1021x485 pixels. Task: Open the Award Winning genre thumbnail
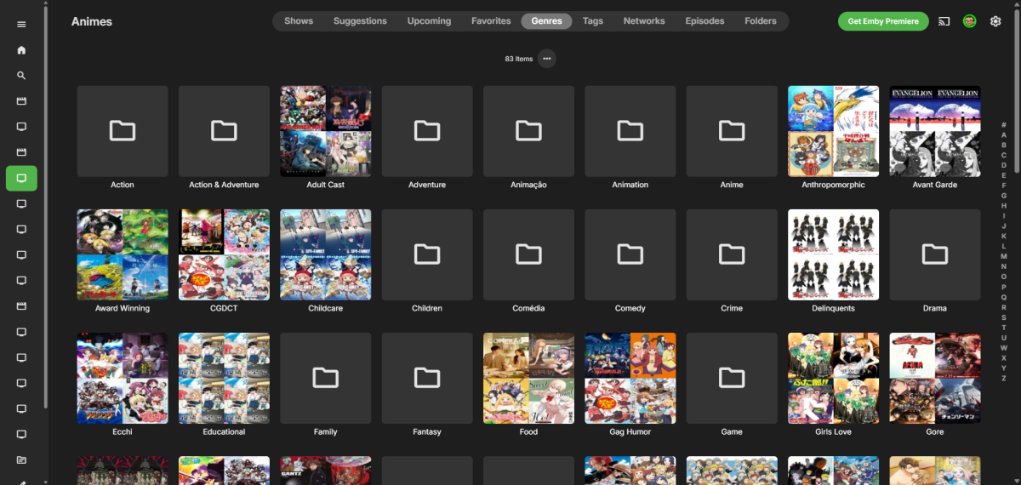point(123,254)
